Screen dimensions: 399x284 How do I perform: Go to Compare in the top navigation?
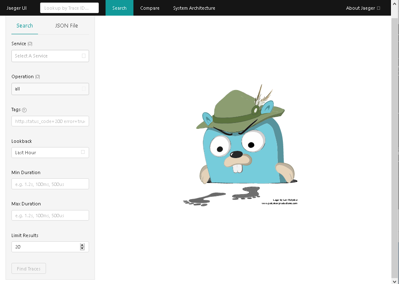pos(149,8)
